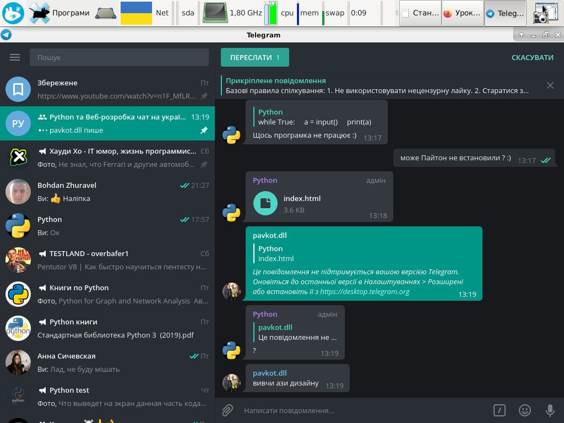Click the Збережене bookmark avatar icon
Screen dimensions: 564x423
pos(18,89)
